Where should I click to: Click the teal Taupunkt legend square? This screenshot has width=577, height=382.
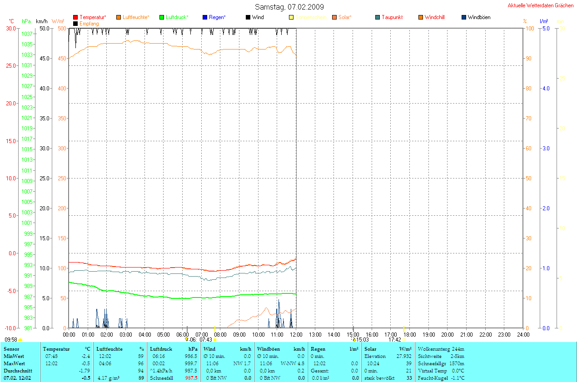point(378,17)
